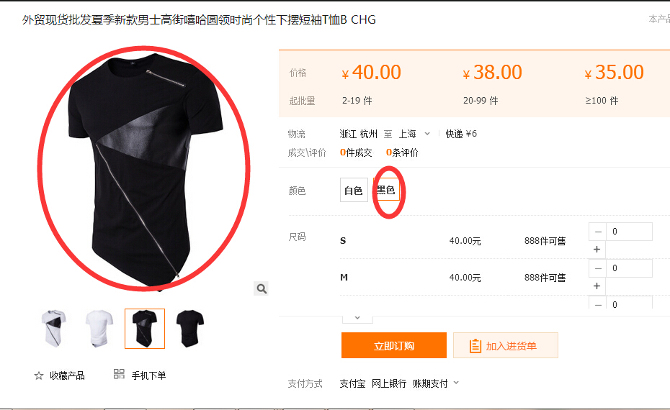
Task: Click the magnifier zoom icon under product image
Action: point(262,289)
